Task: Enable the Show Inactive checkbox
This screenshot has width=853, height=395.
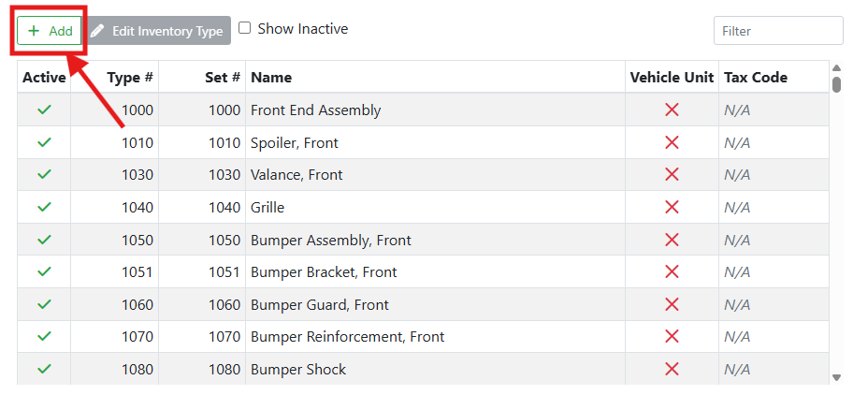Action: point(245,28)
